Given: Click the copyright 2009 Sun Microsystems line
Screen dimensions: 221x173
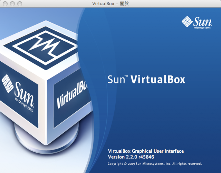Looking at the screenshot, I should (x=155, y=164).
